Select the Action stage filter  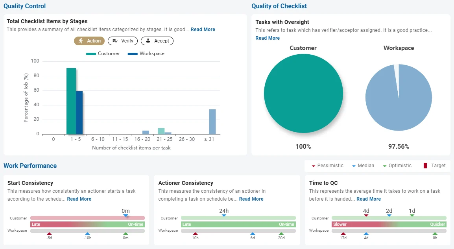[x=89, y=41]
